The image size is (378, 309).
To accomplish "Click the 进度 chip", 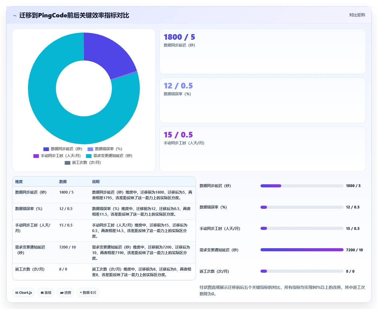I will 65,293.
